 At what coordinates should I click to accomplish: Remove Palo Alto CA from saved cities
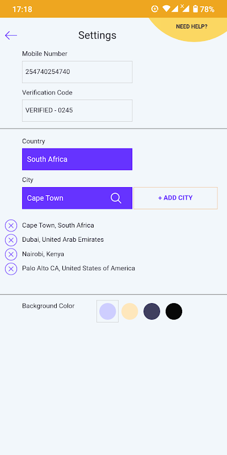(x=11, y=268)
